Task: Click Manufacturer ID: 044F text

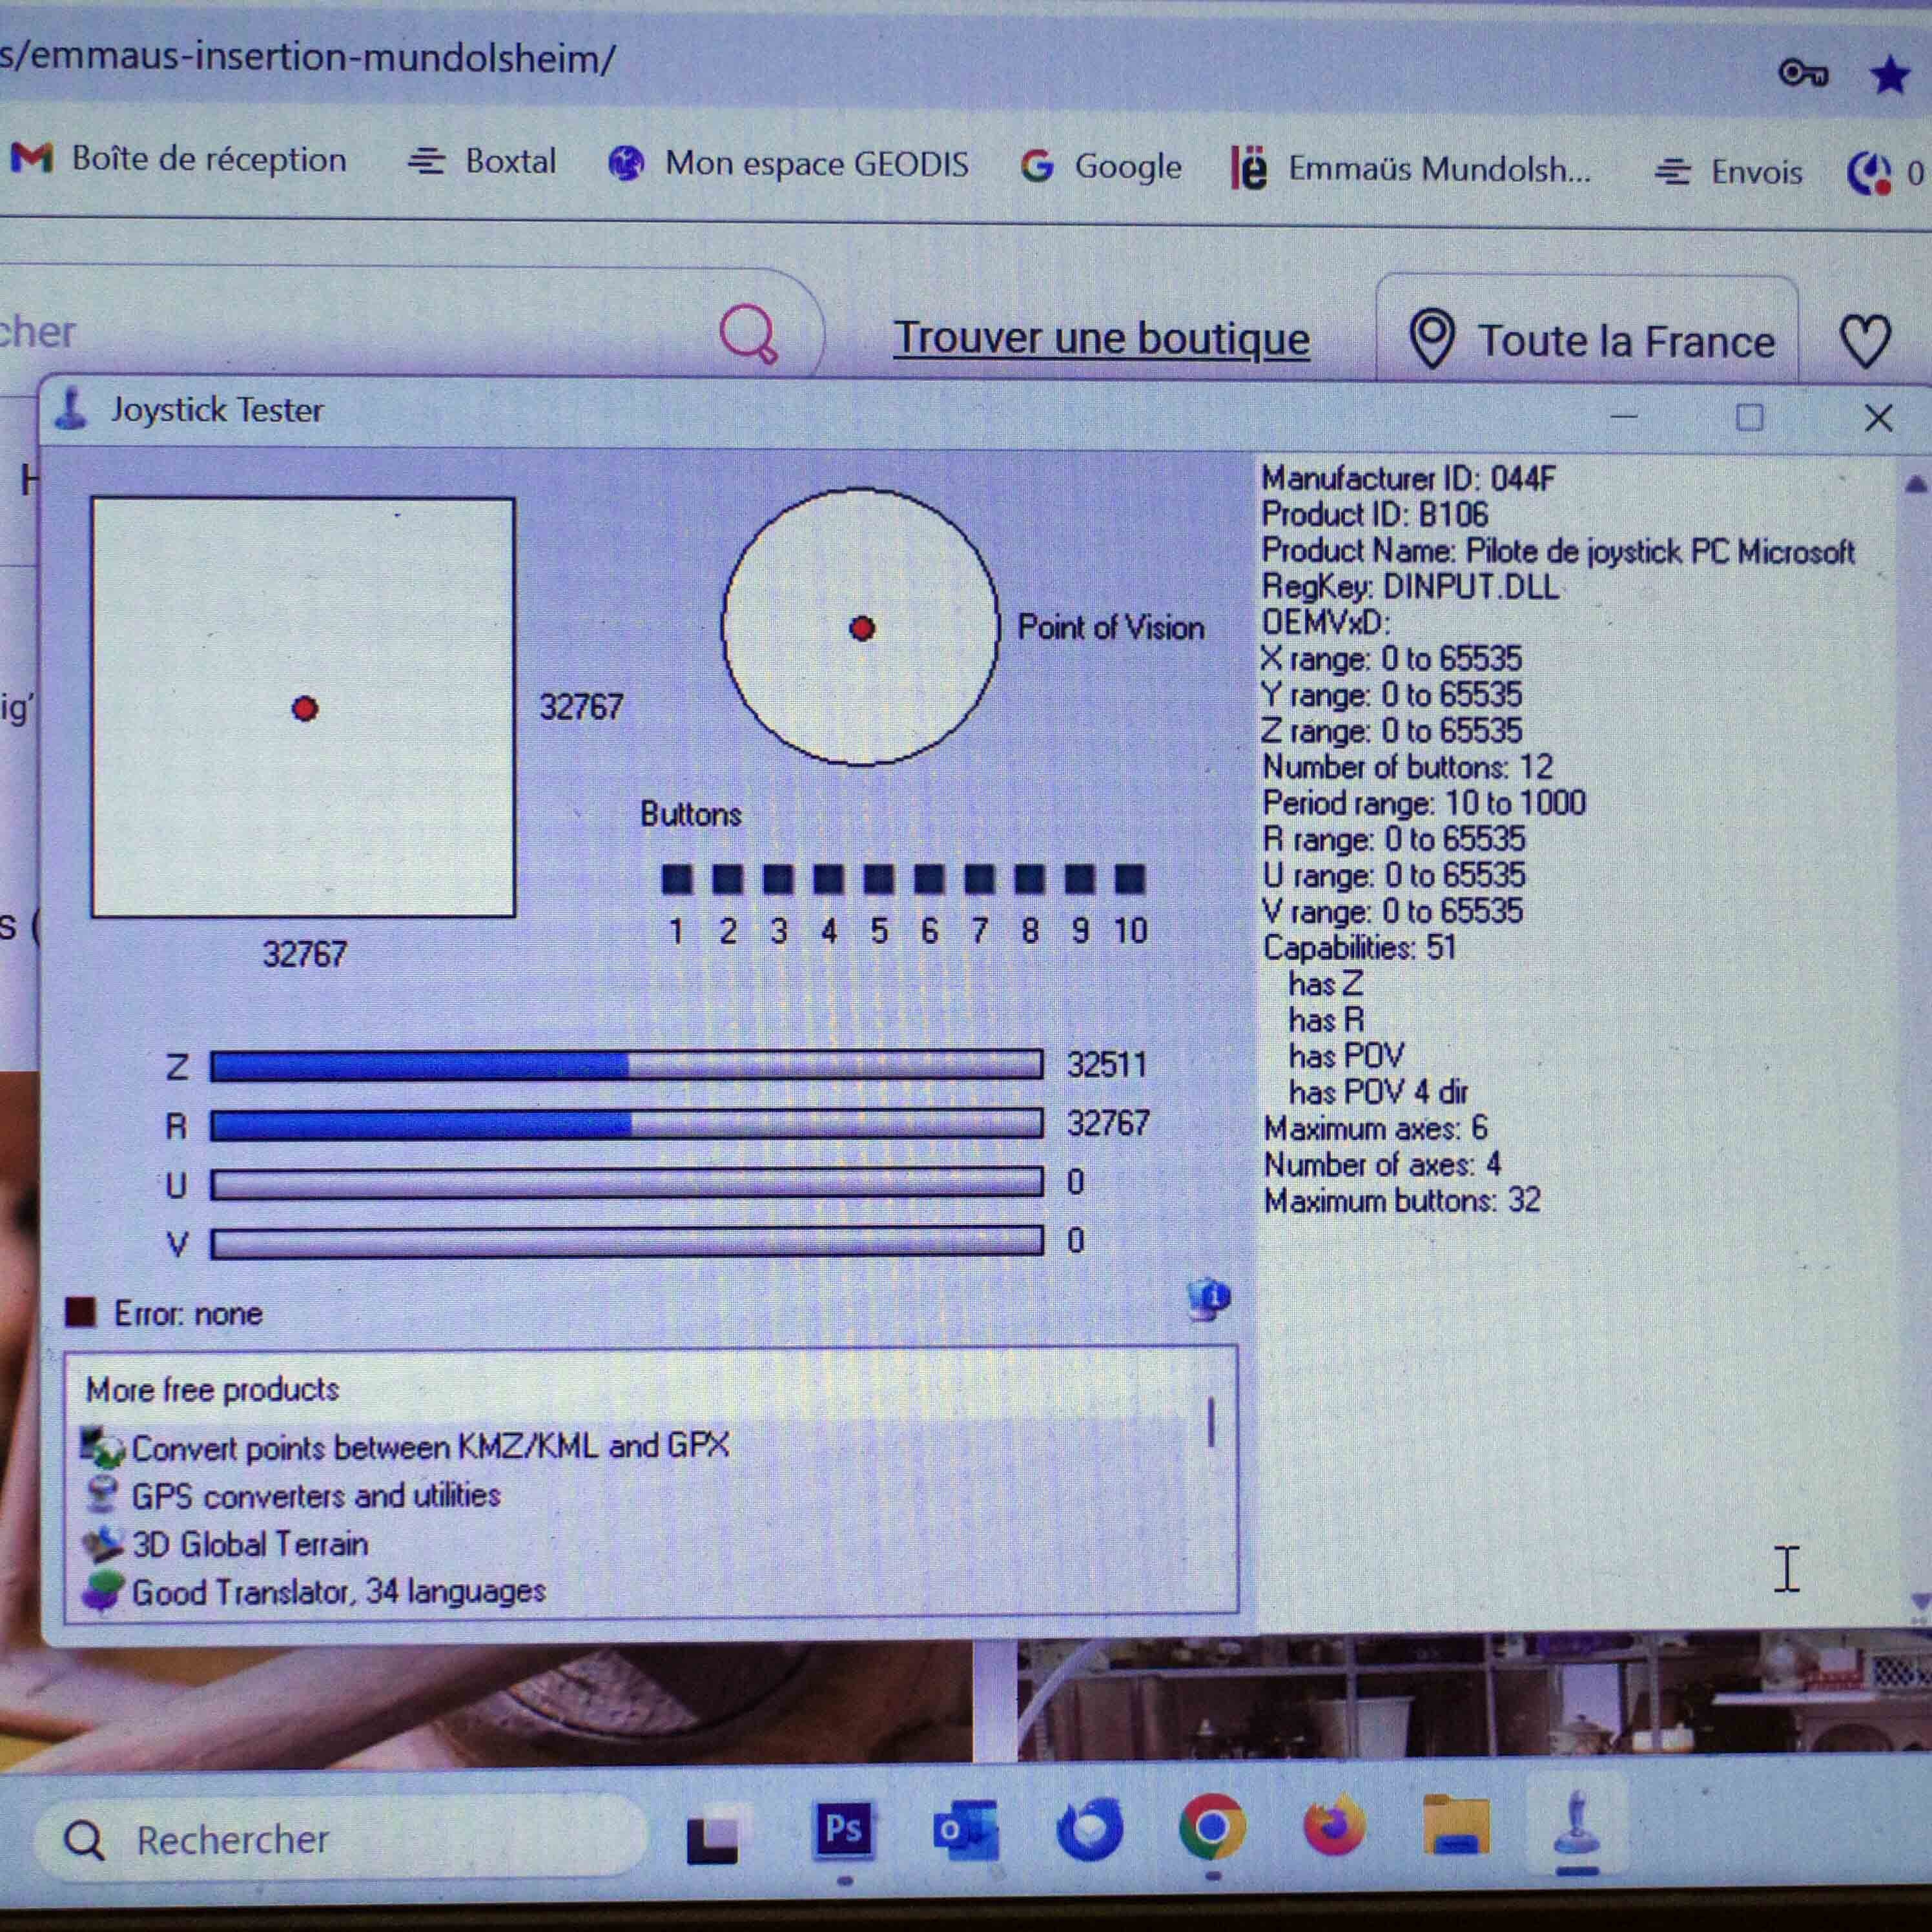Action: (1408, 479)
